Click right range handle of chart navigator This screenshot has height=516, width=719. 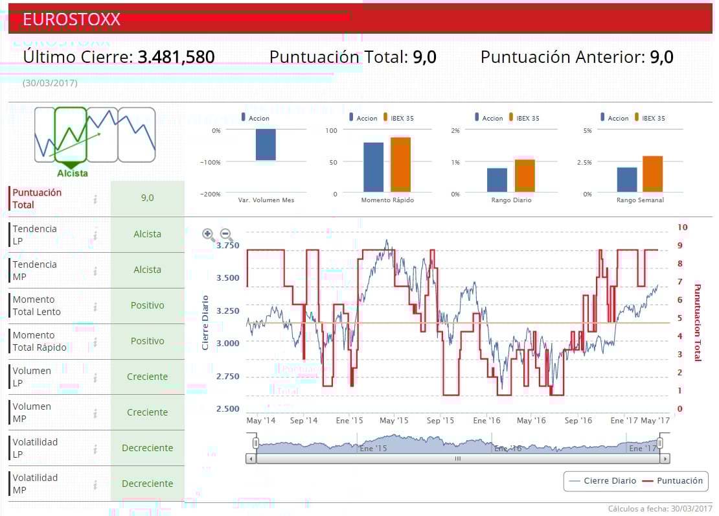pos(660,443)
